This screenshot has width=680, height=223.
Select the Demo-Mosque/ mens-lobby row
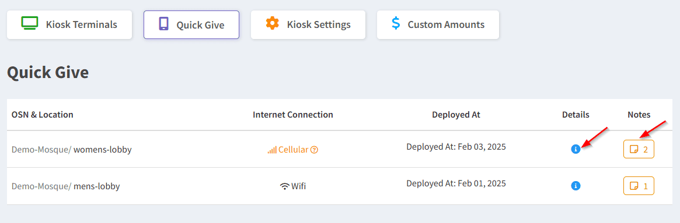click(x=340, y=186)
